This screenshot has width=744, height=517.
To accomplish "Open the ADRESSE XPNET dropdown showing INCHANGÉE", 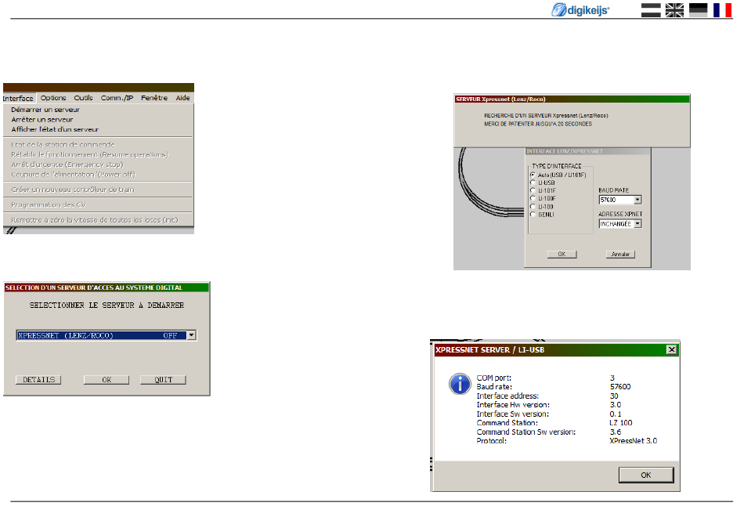I will pos(637,223).
